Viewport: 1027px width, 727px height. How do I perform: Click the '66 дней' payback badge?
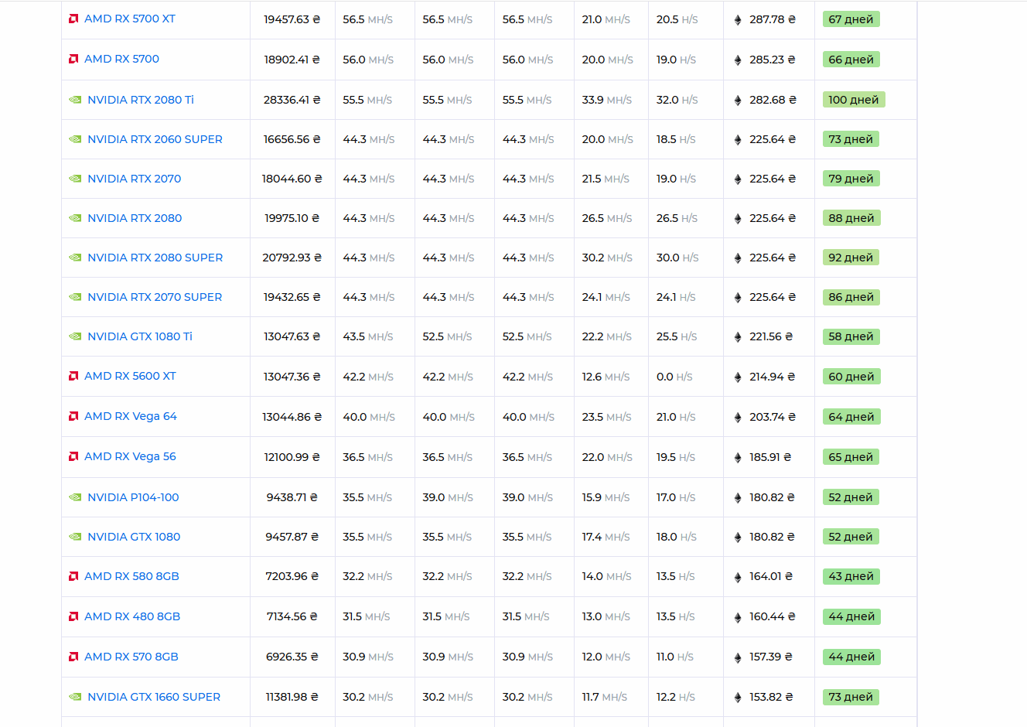click(x=851, y=60)
